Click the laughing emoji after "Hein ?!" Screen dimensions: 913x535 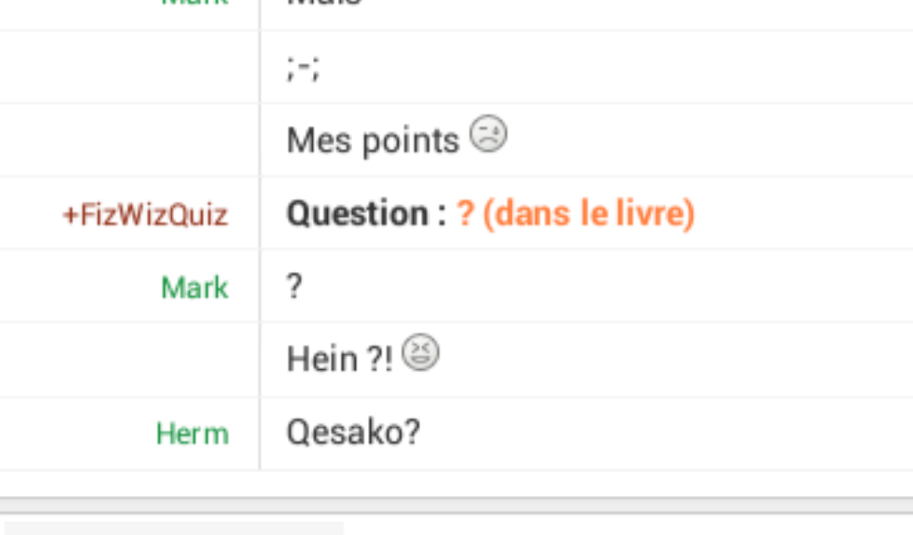420,353
